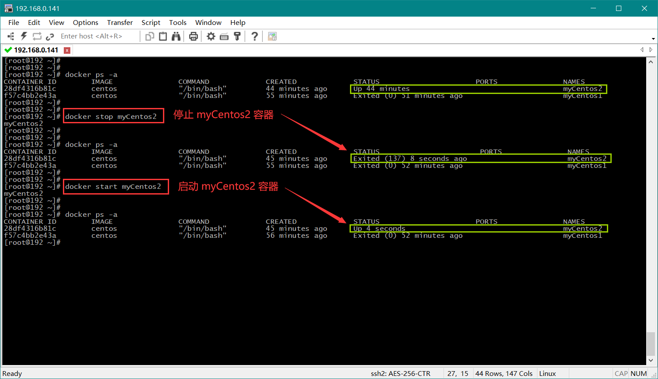Click the Quick Connect lightning icon

pyautogui.click(x=24, y=36)
